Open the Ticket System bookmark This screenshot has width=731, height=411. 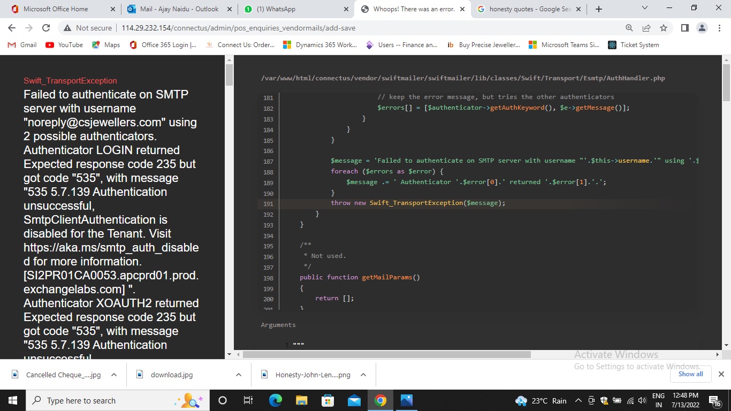coord(634,45)
